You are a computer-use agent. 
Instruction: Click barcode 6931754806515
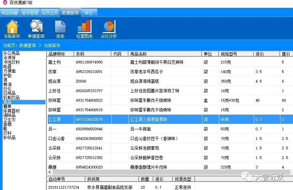pos(89,110)
